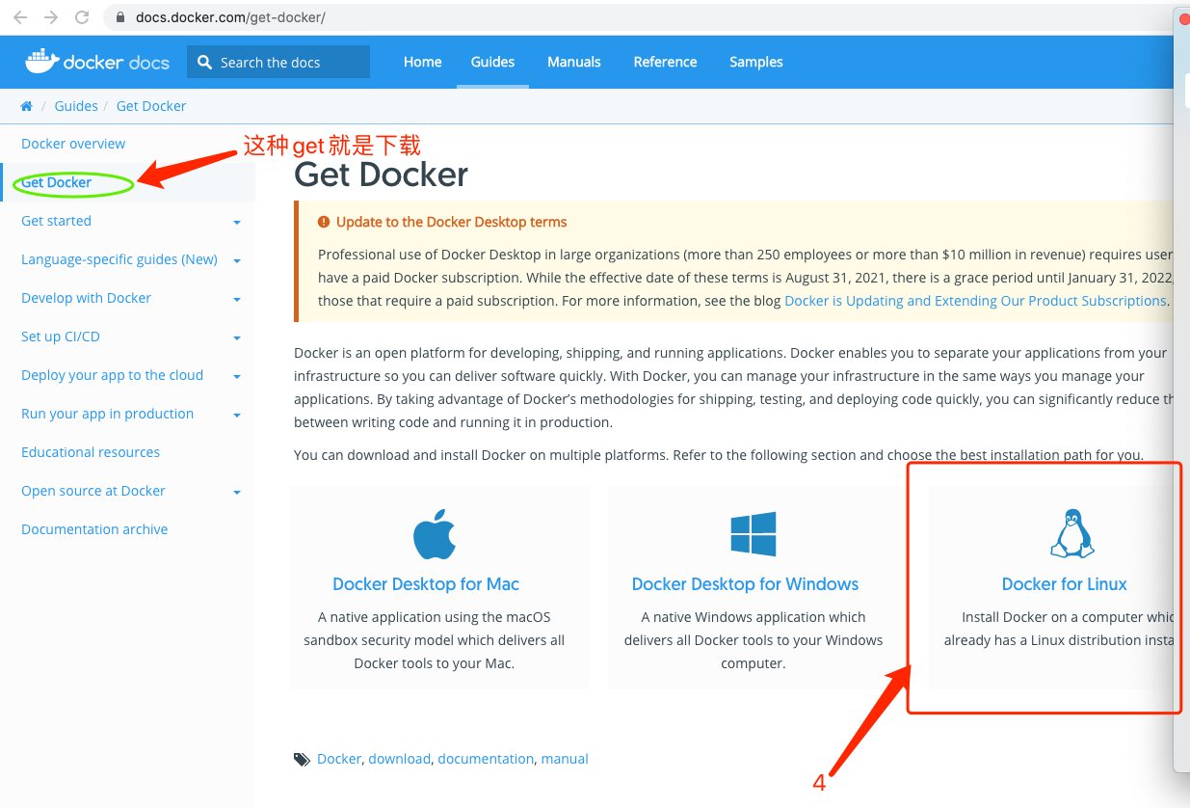Click Update to the Docker Desktop terms text
The height and width of the screenshot is (808, 1190).
tap(451, 222)
